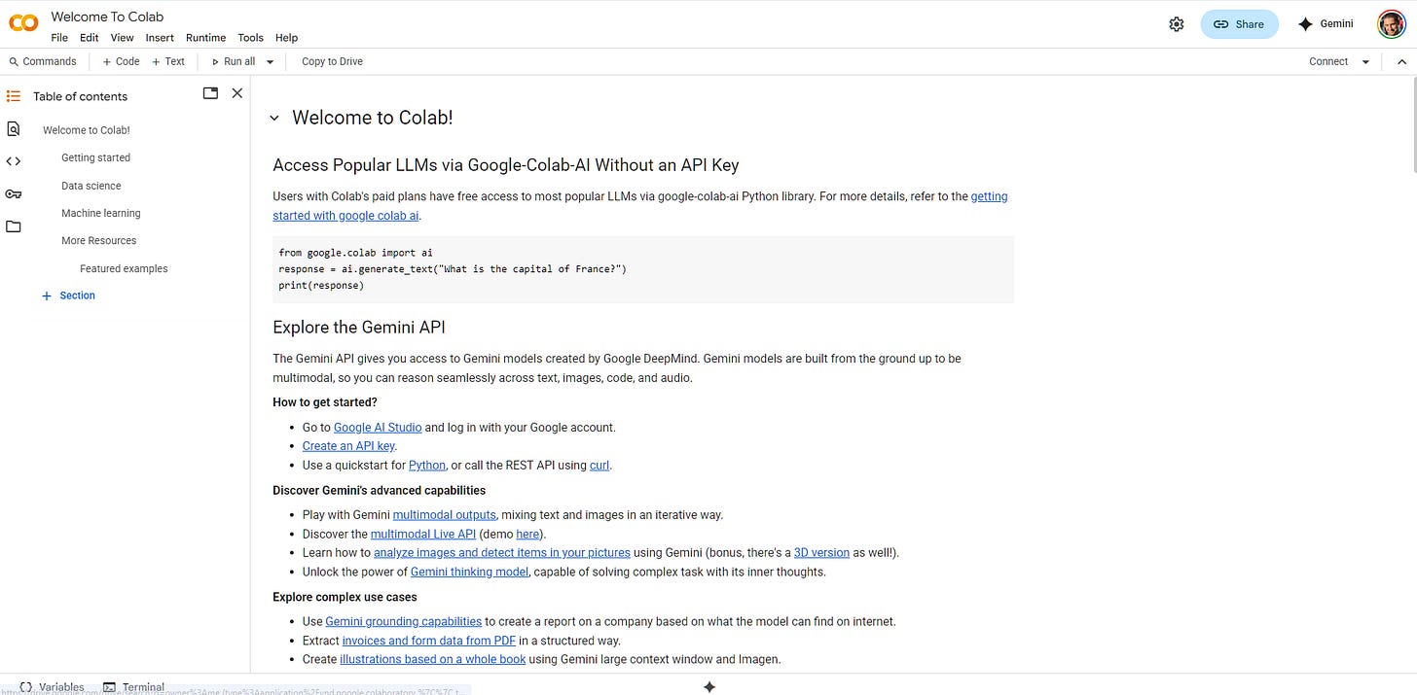The width and height of the screenshot is (1417, 695).
Task: Click Copy to Drive
Action: [x=331, y=60]
